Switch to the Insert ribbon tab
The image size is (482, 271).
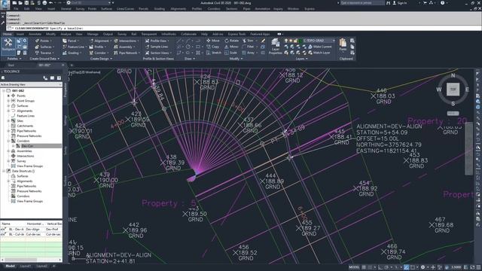[x=20, y=34]
